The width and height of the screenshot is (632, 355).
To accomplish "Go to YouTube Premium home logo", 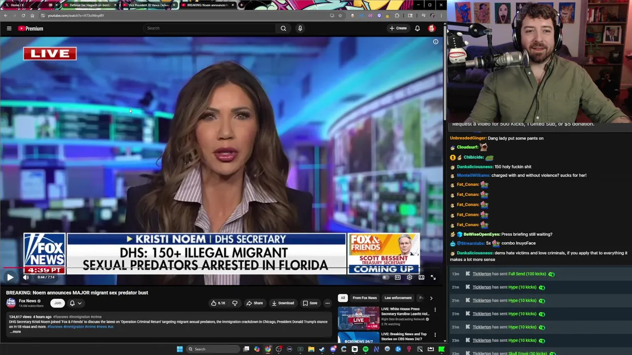I will [31, 29].
